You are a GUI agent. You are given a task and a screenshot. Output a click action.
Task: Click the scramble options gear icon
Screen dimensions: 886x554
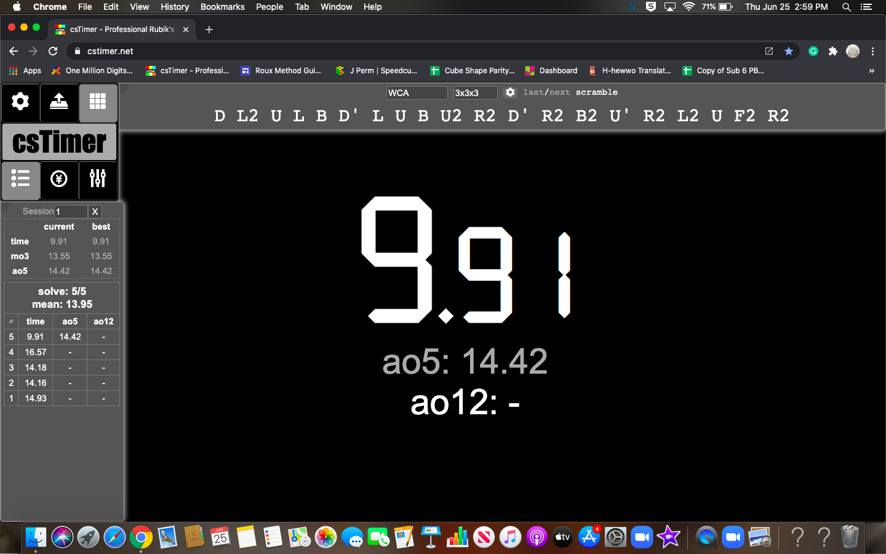click(510, 92)
